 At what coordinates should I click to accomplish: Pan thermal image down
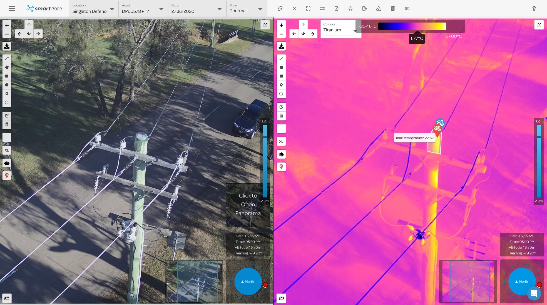pos(303,34)
